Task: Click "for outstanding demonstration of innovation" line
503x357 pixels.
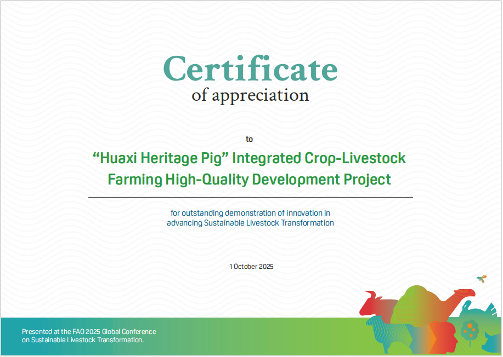Action: (250, 212)
